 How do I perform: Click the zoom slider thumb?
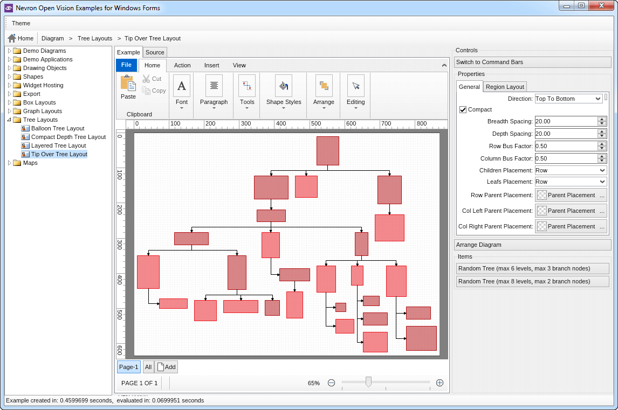click(x=368, y=382)
